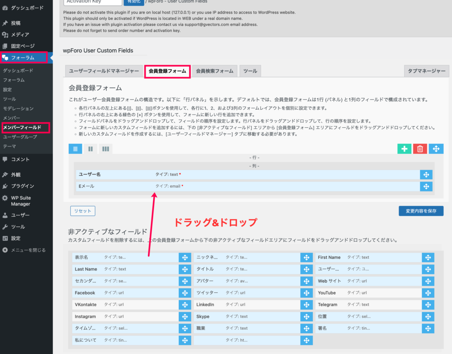The width and height of the screenshot is (452, 354).
Task: Open 外観 in the sidebar
Action: point(26,175)
